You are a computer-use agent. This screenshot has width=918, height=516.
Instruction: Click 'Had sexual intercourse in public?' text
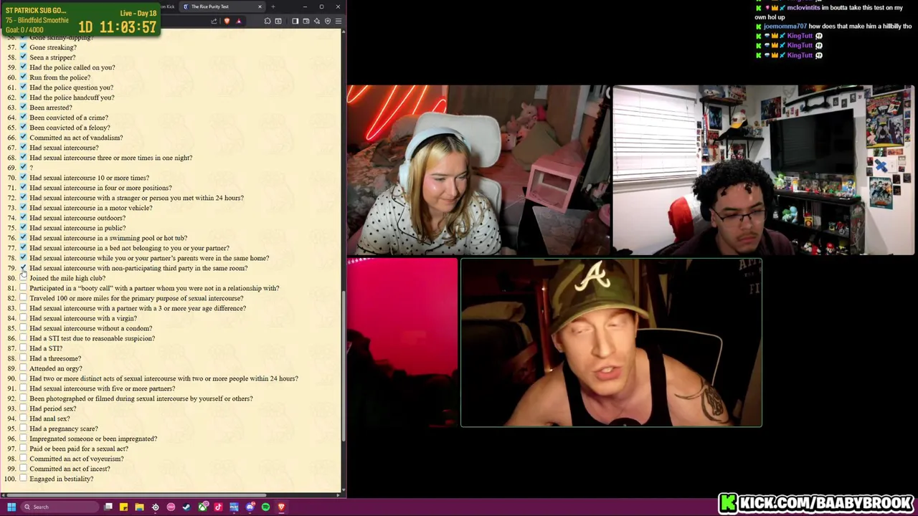tap(77, 228)
